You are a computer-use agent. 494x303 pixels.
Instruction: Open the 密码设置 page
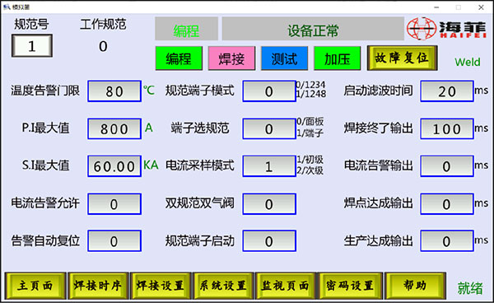350,286
